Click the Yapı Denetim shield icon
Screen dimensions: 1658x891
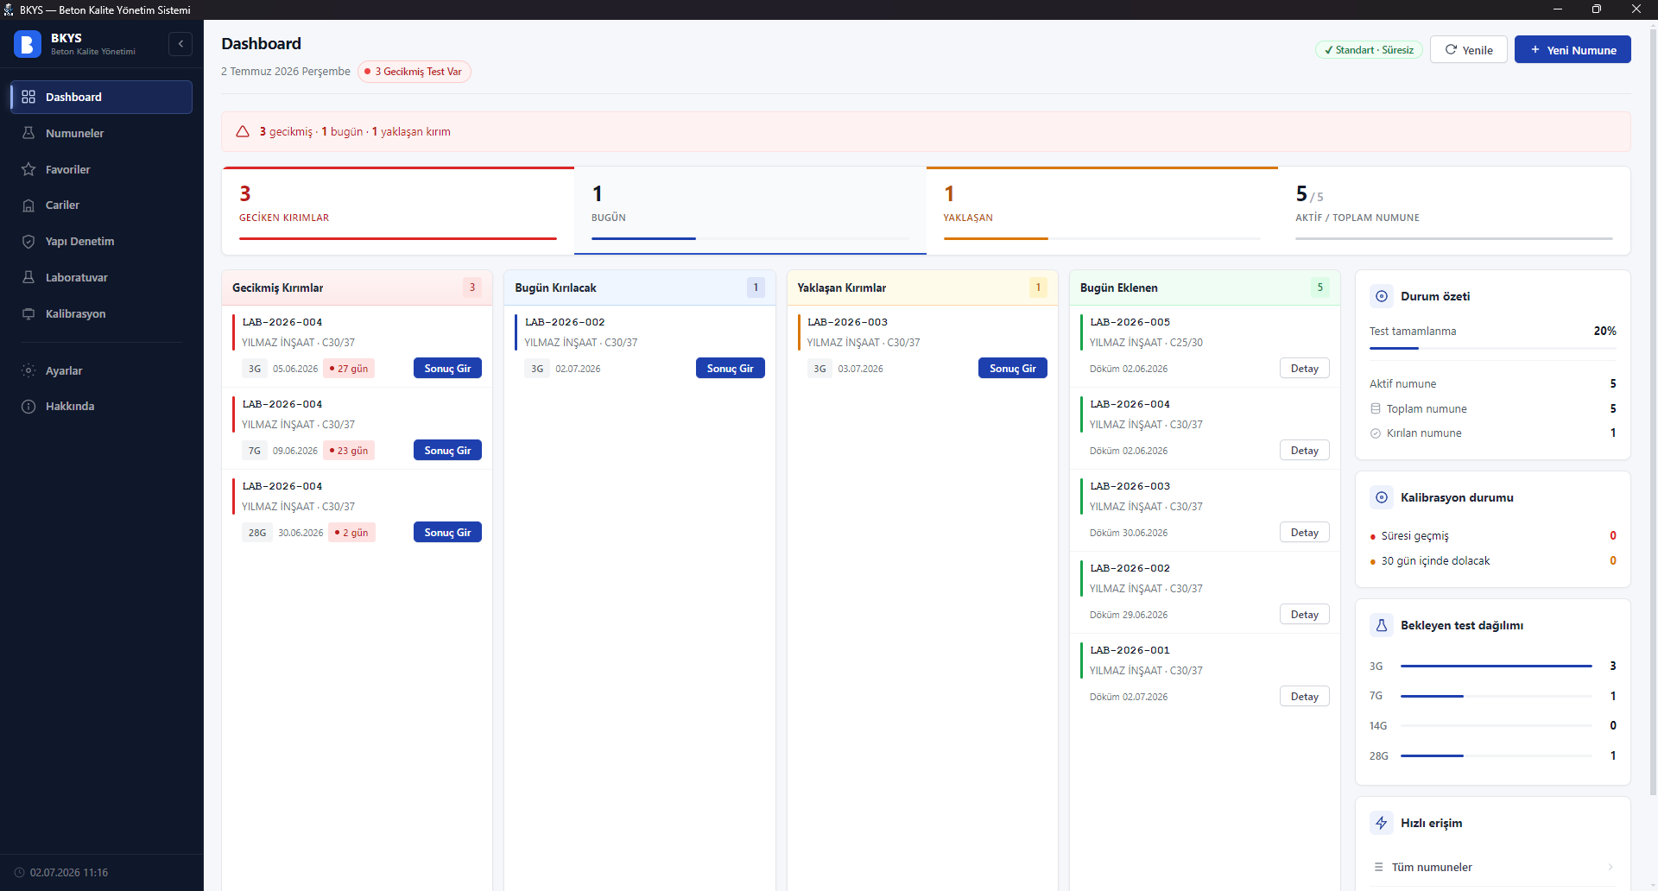tap(28, 242)
